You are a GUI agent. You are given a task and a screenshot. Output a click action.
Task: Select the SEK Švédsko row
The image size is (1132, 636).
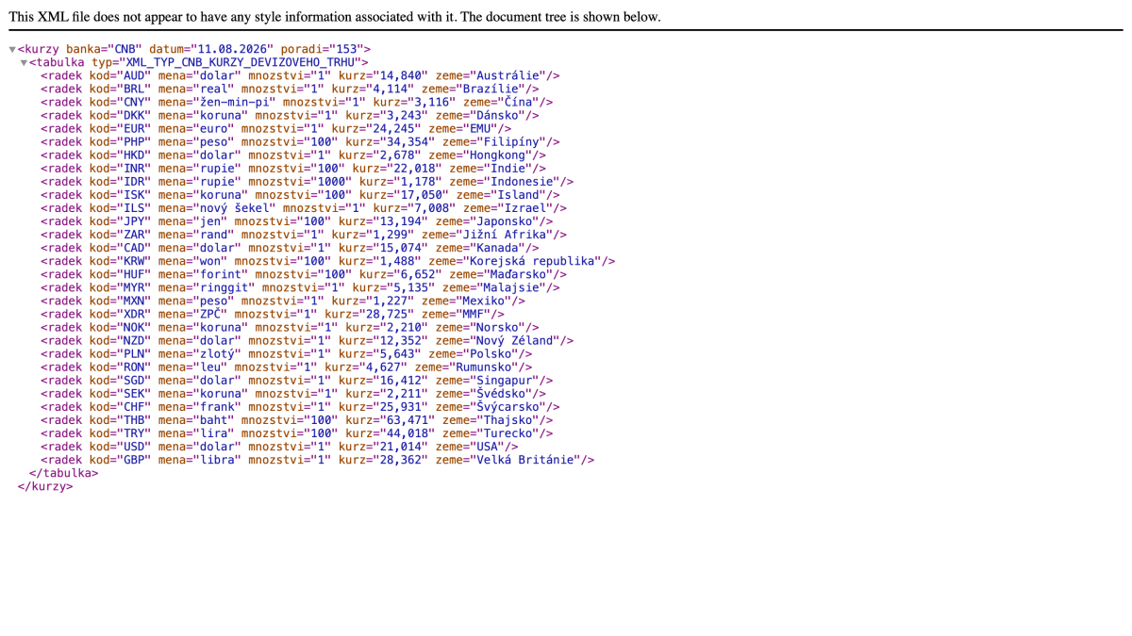tap(293, 394)
